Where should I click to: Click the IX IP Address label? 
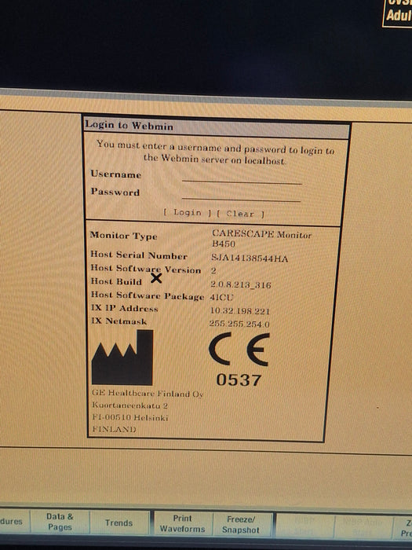[125, 308]
